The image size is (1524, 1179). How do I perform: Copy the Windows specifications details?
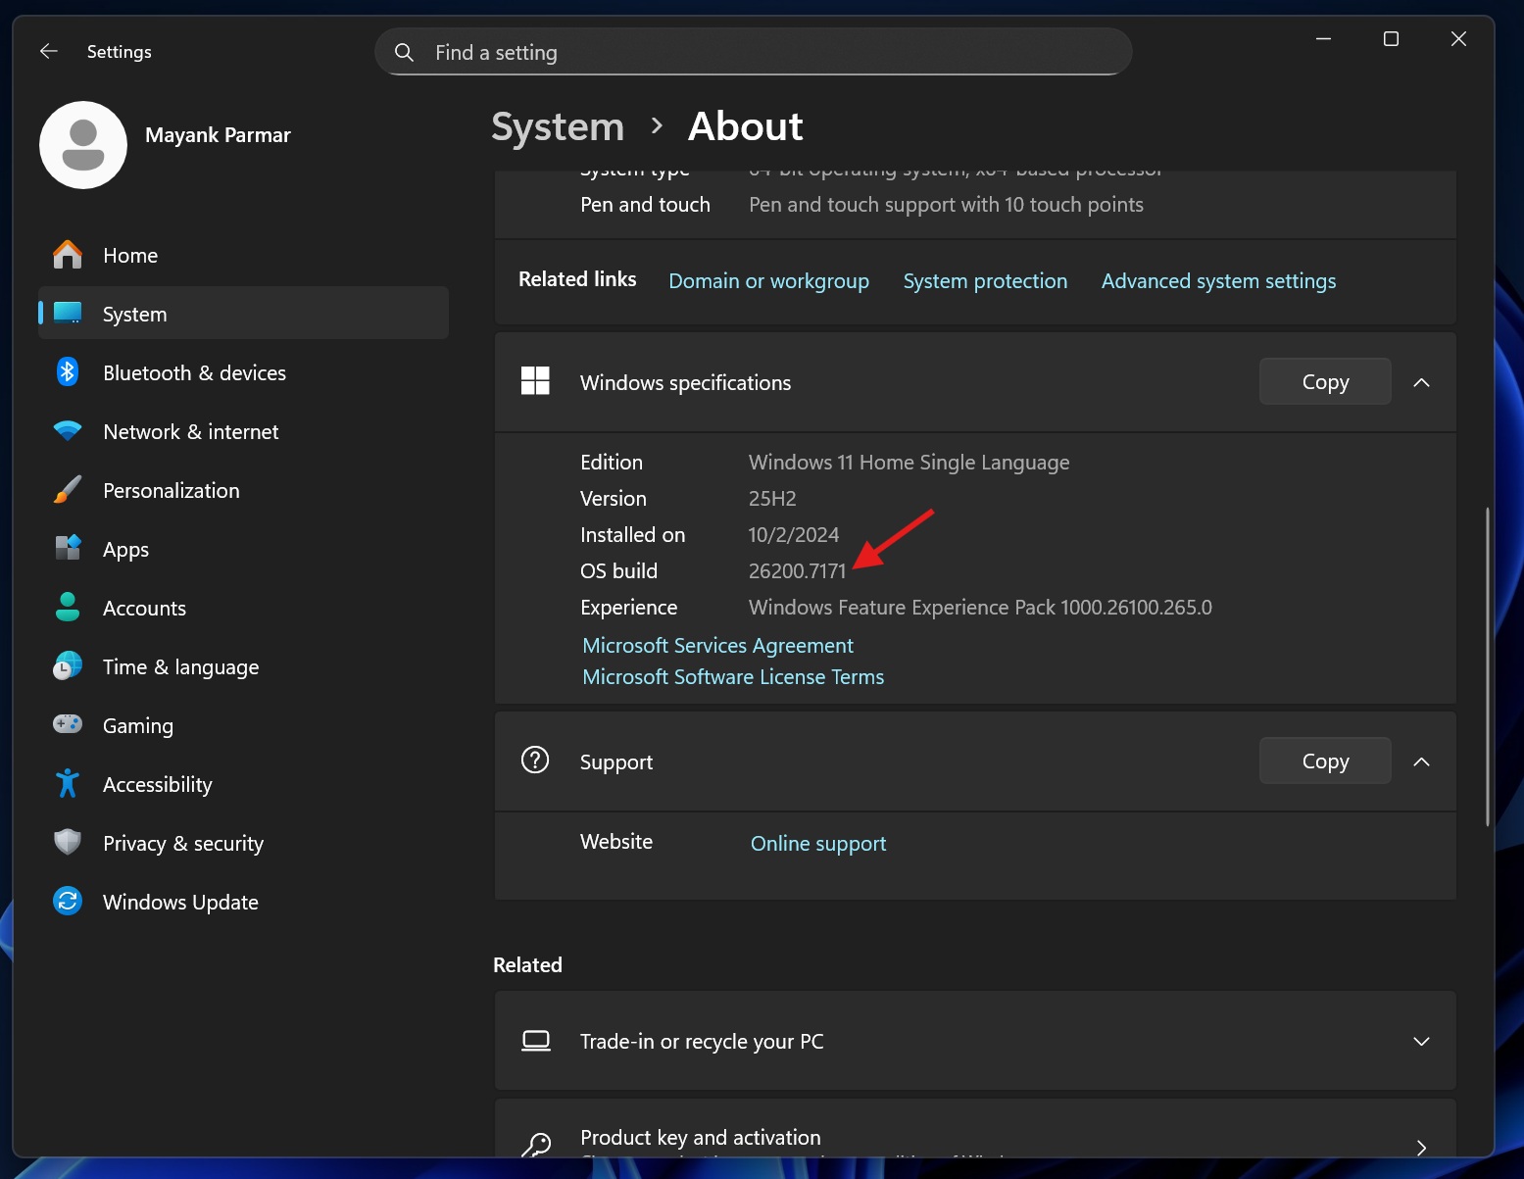[1324, 381]
